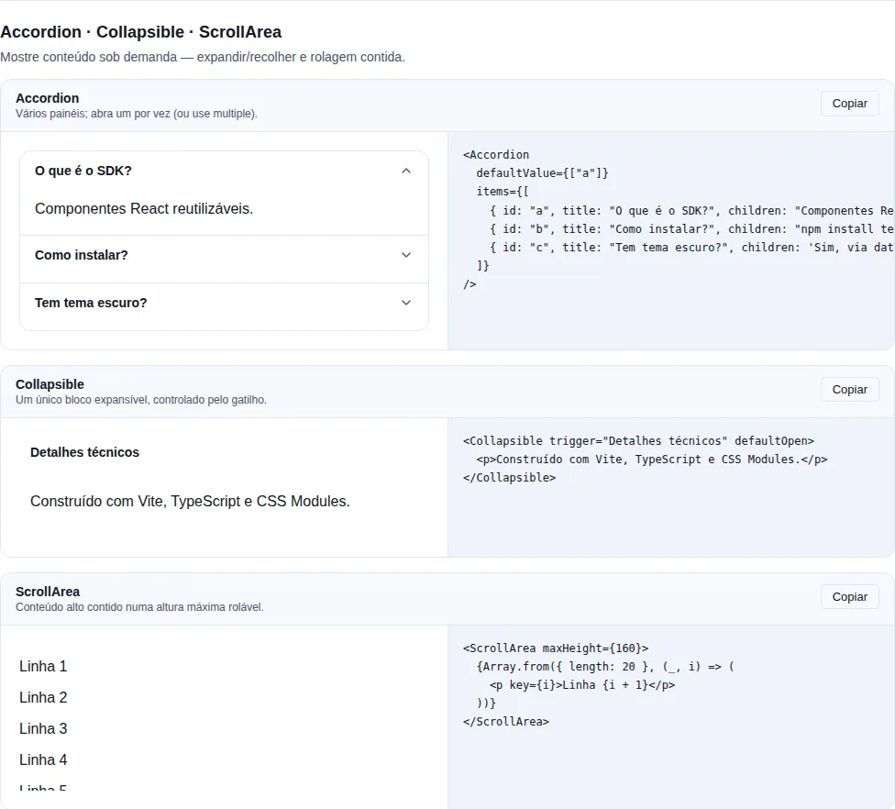Click the "Tem tema escuro?" title text
The width and height of the screenshot is (895, 809).
click(x=91, y=304)
